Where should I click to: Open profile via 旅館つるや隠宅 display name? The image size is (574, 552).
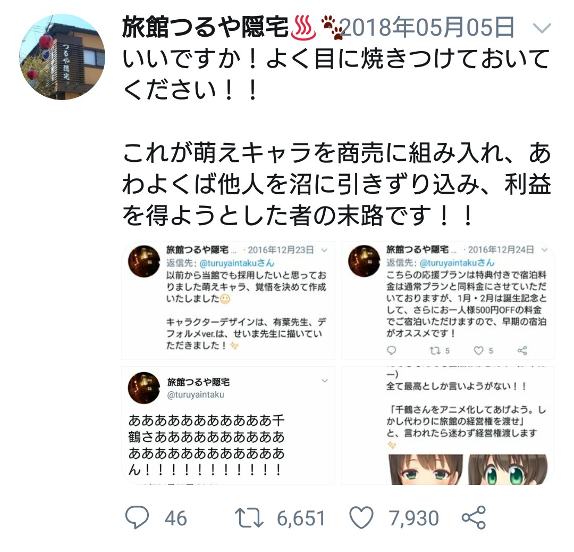tap(205, 27)
